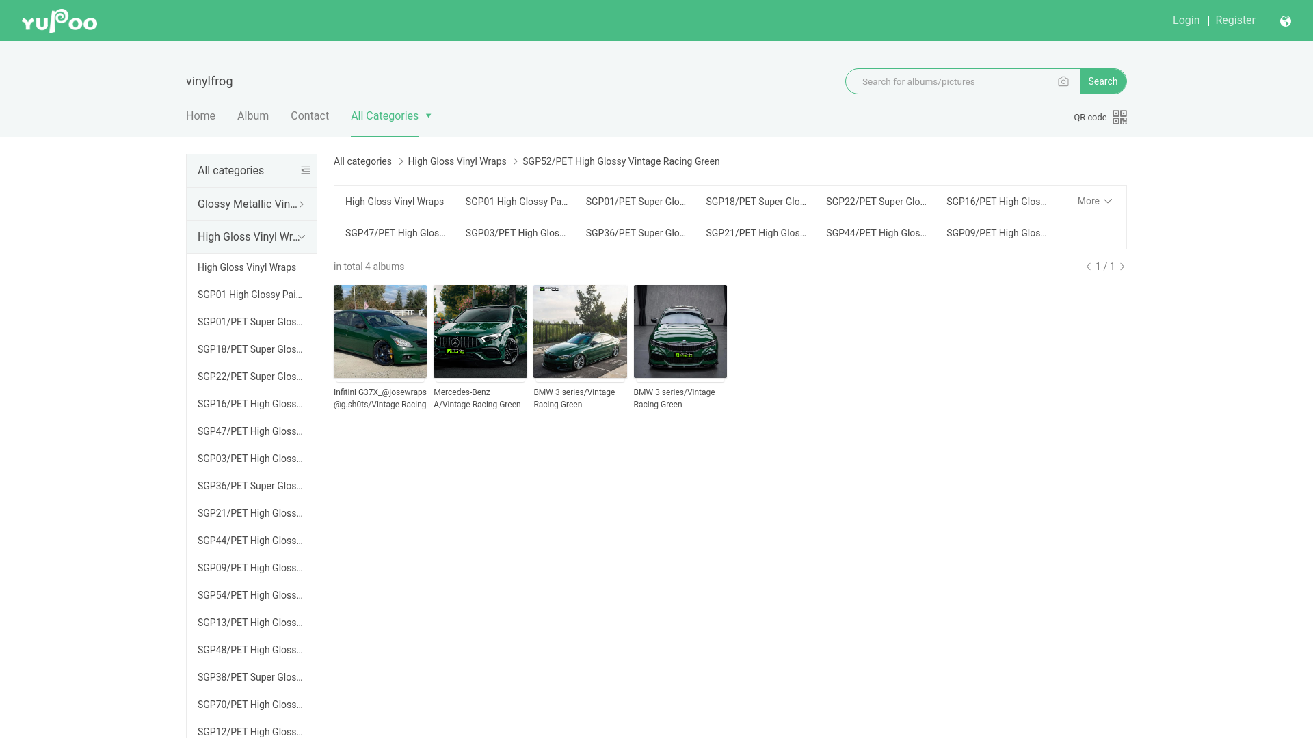The height and width of the screenshot is (738, 1313).
Task: Go to next page arrow
Action: 1122,266
